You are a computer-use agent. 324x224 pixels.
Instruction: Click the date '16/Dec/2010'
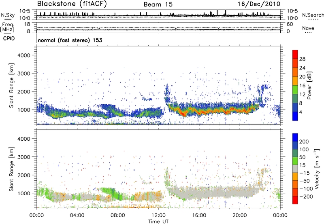(x=259, y=4)
